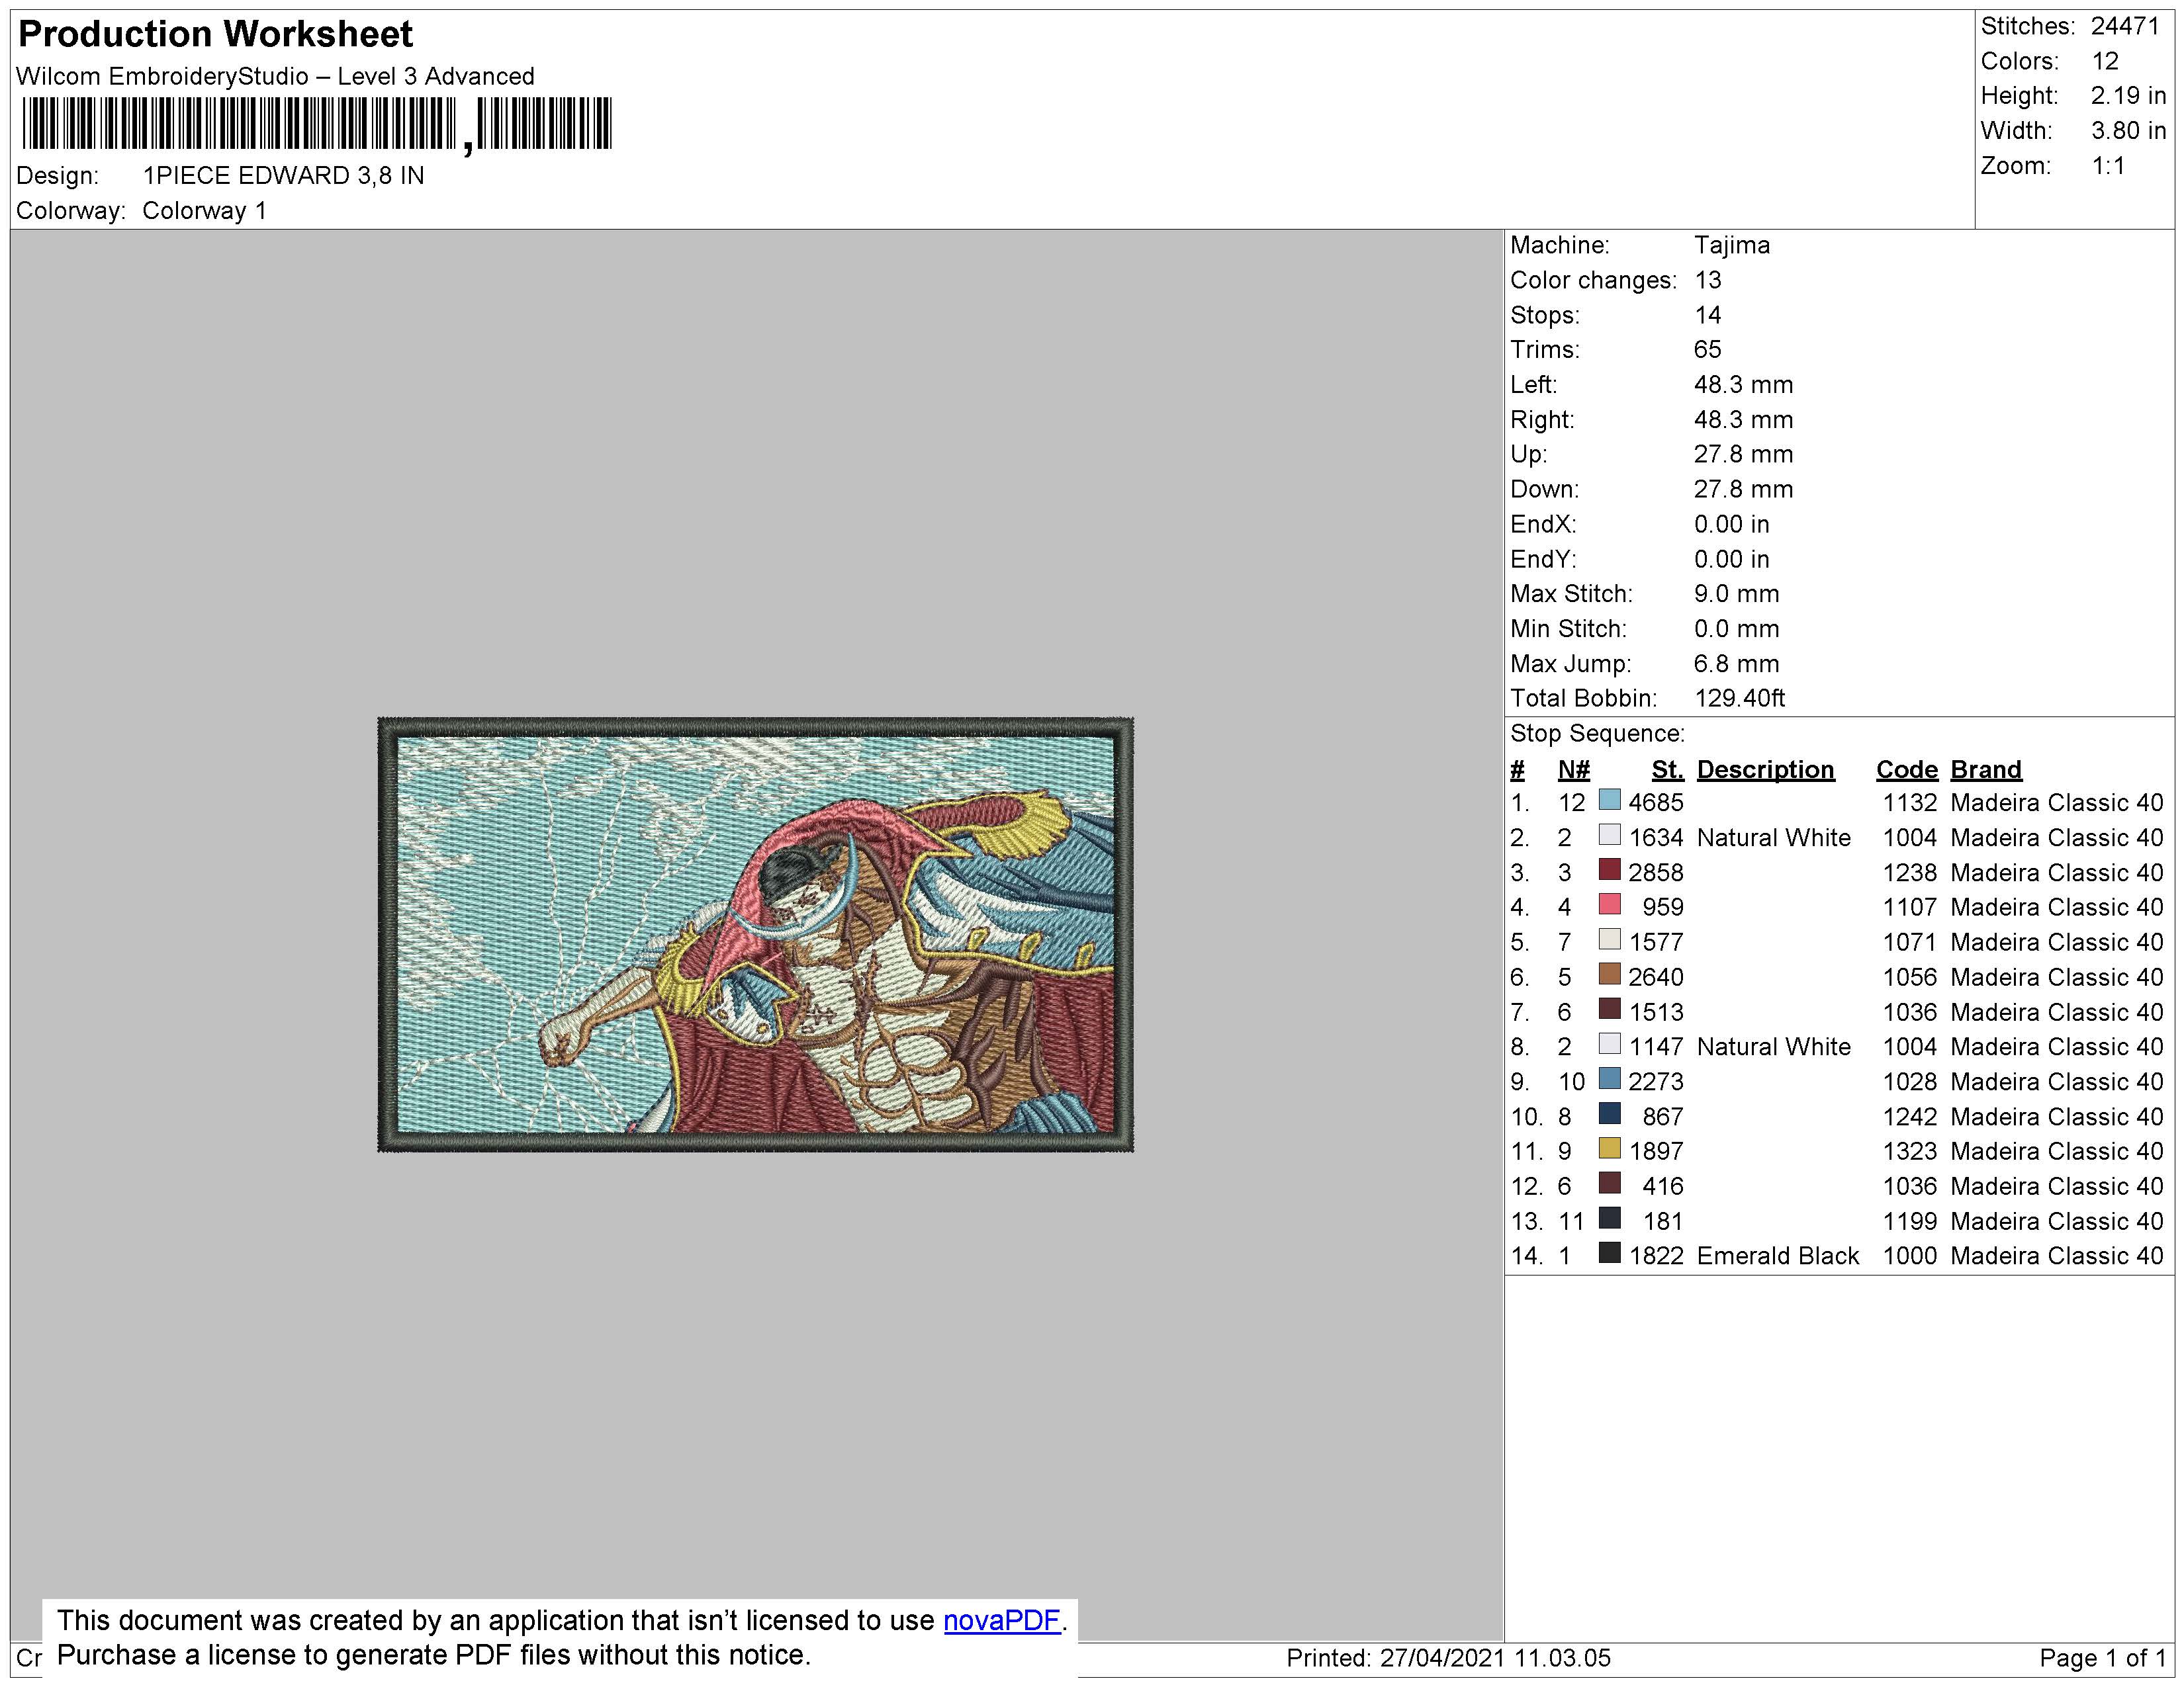
Task: Select the zoom value "1:1"
Action: tap(2109, 166)
